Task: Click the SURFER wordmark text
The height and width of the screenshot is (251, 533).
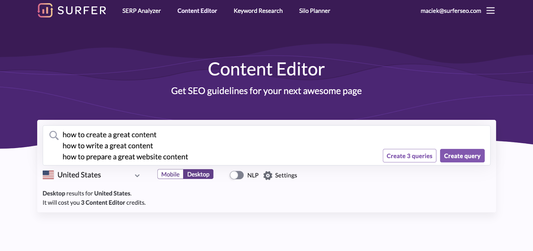Action: [82, 11]
